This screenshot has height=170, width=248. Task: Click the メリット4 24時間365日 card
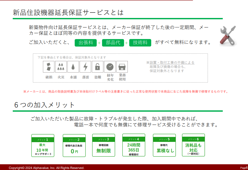[134, 145]
